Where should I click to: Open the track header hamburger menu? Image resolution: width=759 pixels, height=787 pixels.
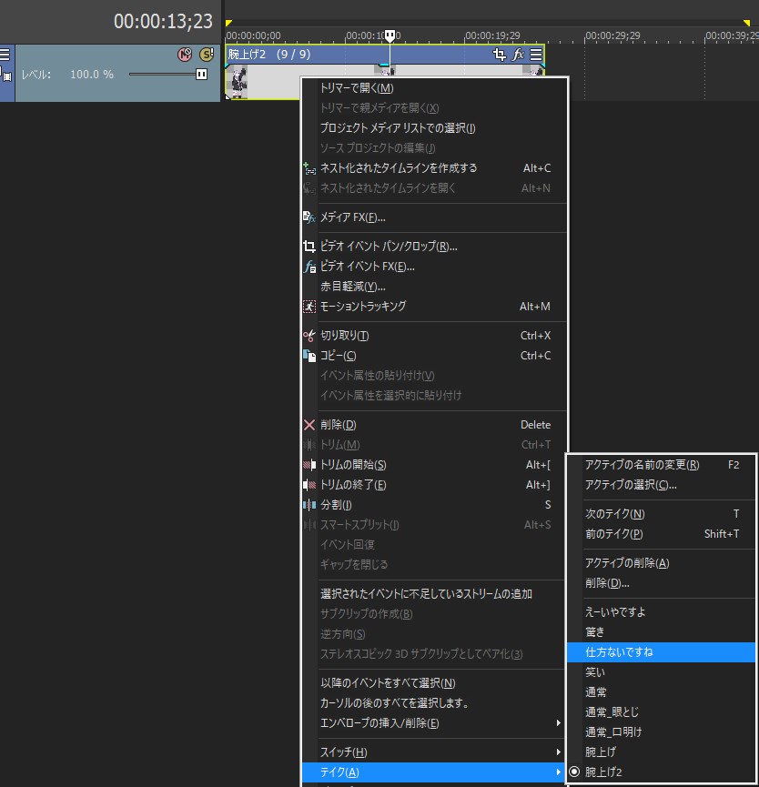(5, 55)
